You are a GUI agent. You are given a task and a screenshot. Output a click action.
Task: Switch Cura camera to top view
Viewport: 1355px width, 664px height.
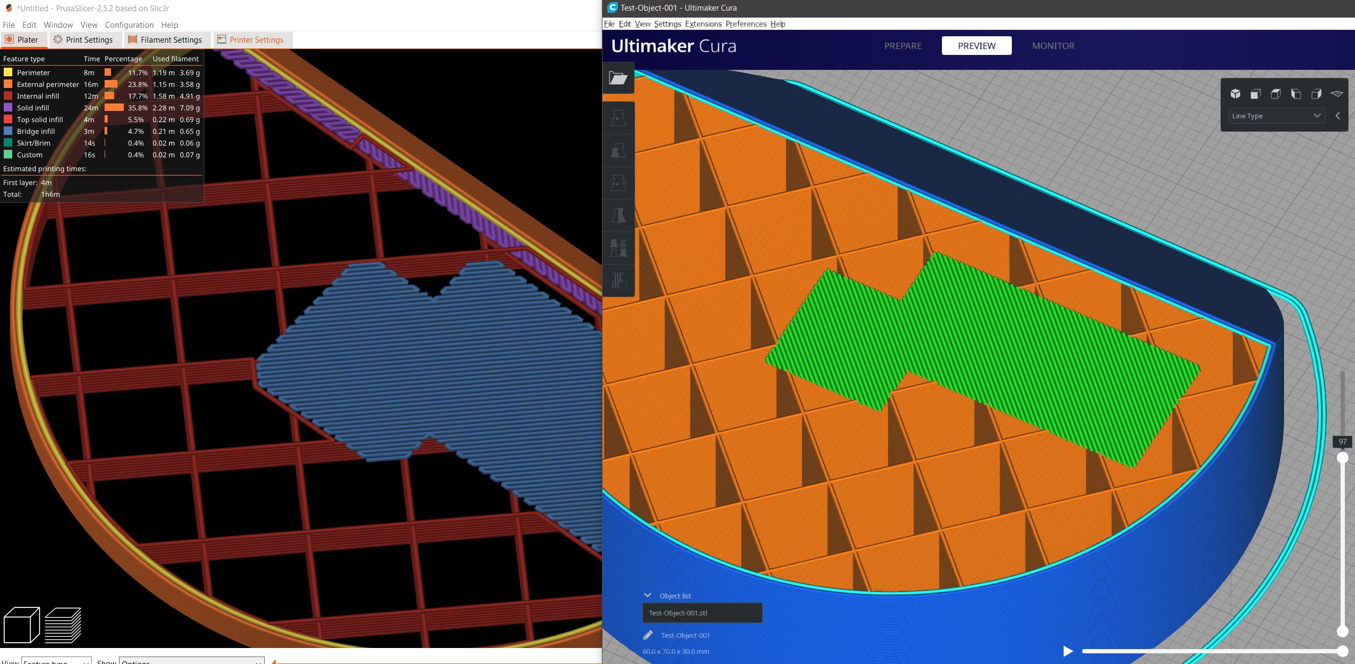[1275, 94]
